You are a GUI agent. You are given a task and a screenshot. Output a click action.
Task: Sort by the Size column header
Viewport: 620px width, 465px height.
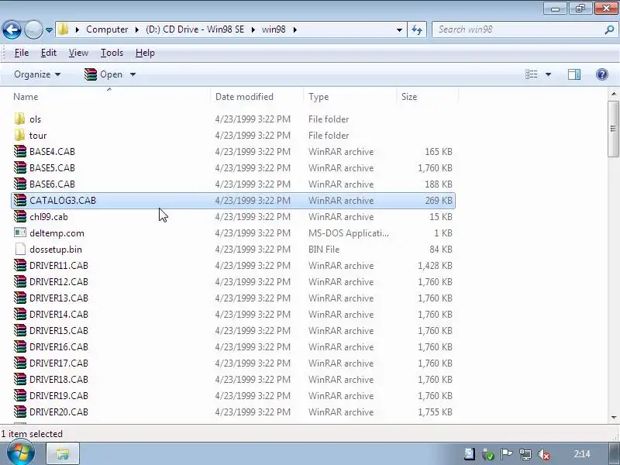pos(409,96)
